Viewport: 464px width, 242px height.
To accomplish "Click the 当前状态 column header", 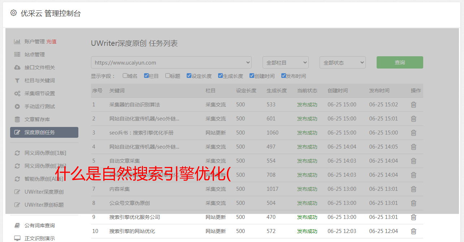I will [x=307, y=91].
